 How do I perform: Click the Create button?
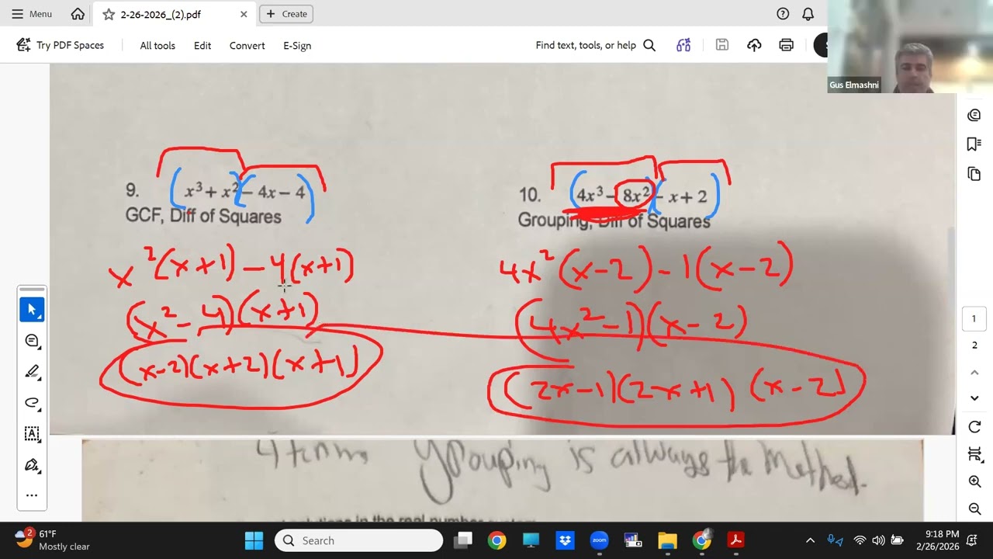coord(287,14)
